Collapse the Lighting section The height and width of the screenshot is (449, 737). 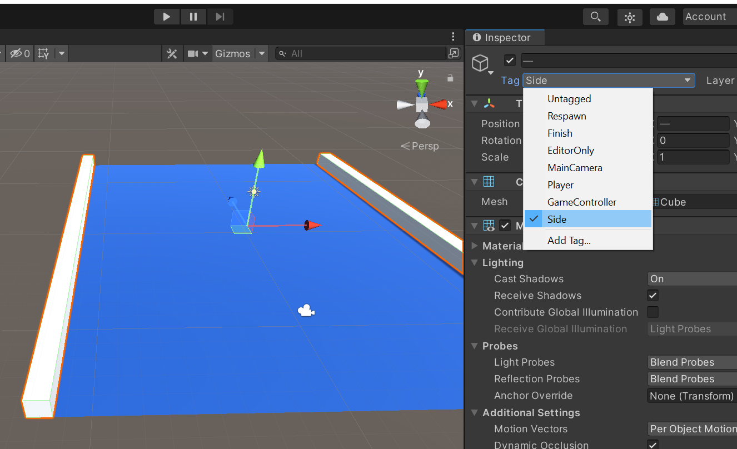point(474,262)
